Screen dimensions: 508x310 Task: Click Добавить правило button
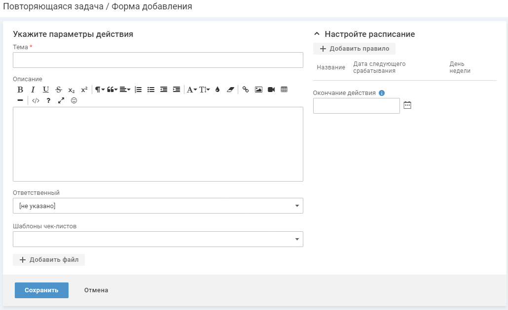(x=354, y=49)
